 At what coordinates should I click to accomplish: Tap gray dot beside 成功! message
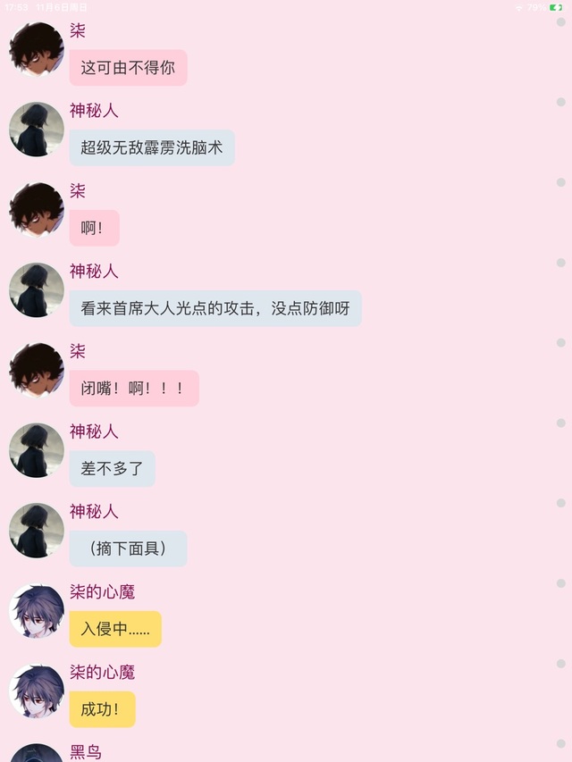(x=560, y=664)
